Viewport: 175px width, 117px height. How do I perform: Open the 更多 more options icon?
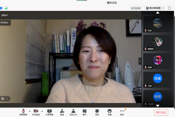[122, 112]
